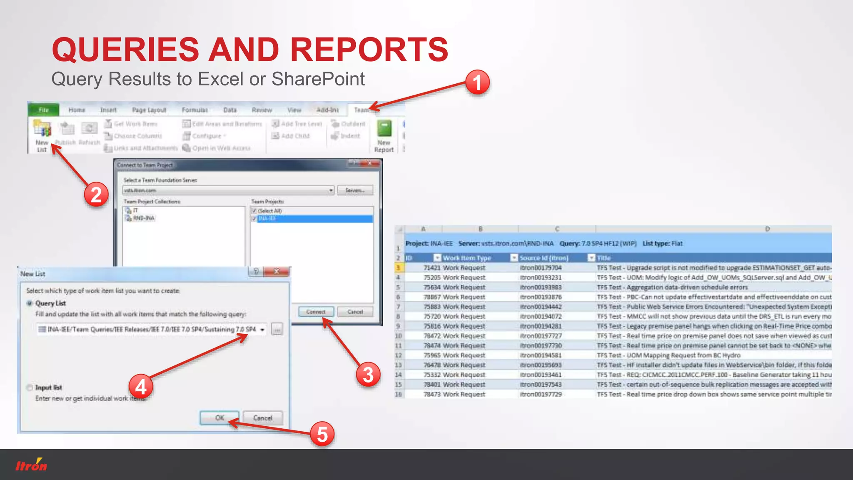Open the Source Id (Itron) filter dropdown
This screenshot has width=853, height=480.
click(x=591, y=258)
